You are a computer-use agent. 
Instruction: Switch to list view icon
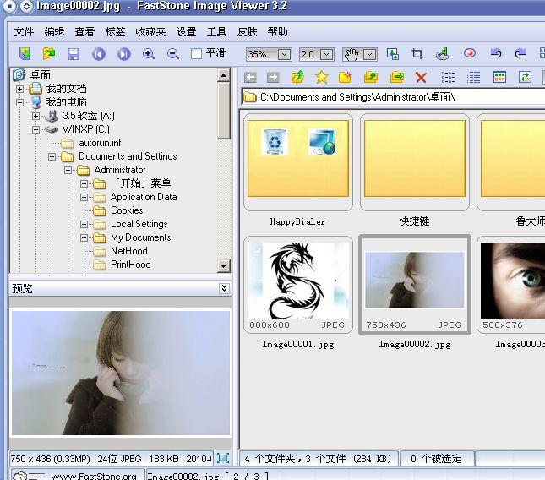448,77
